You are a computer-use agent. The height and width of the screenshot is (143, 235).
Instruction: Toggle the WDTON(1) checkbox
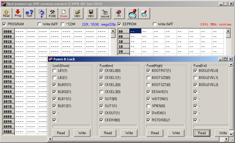point(148,99)
